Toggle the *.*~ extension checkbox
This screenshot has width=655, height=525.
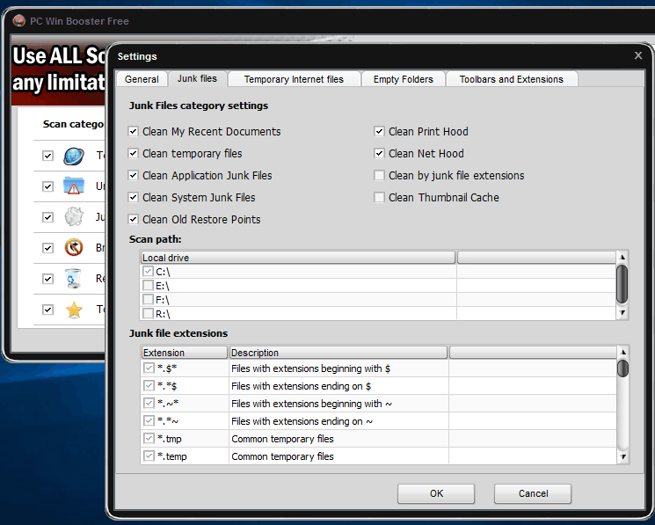coord(149,420)
